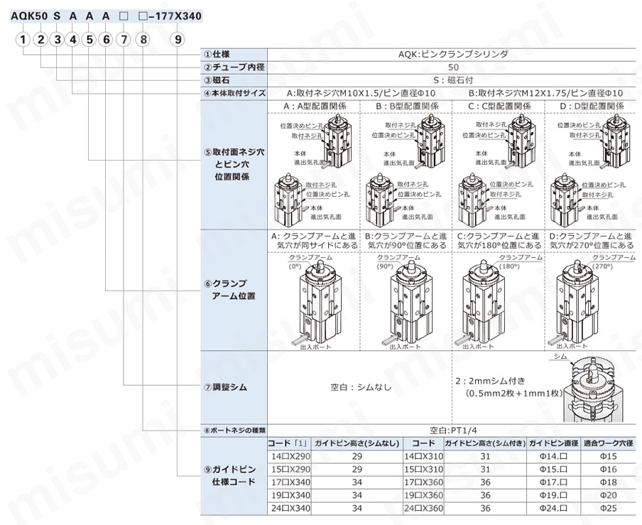The width and height of the screenshot is (642, 525).
Task: Click the circled number 3 marker
Action: (x=57, y=40)
